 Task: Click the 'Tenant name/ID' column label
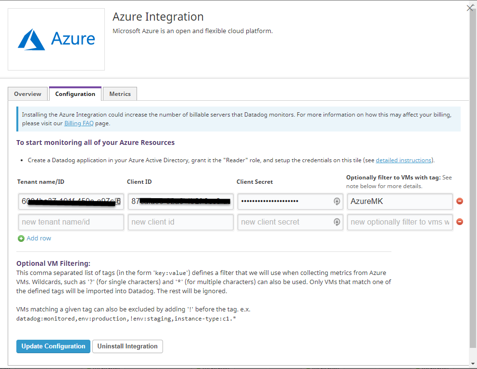pyautogui.click(x=41, y=182)
